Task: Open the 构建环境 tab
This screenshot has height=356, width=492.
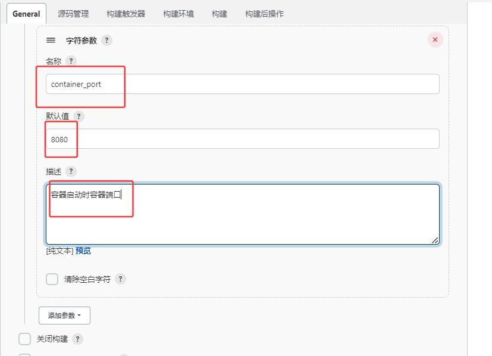Action: pos(178,14)
